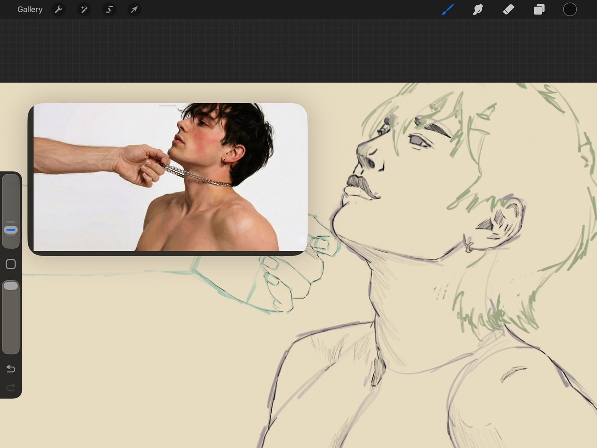Return to the Gallery

point(30,9)
